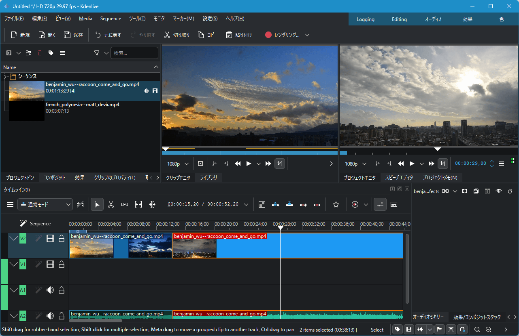Viewport: 519px width, 336px height.
Task: Click the レンダリング render button
Action: click(x=283, y=35)
